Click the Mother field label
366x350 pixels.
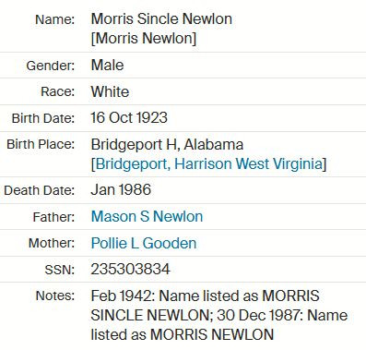pos(52,243)
